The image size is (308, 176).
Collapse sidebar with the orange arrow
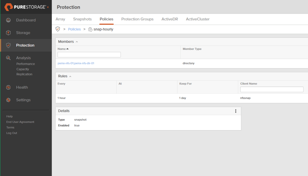pos(48,7)
